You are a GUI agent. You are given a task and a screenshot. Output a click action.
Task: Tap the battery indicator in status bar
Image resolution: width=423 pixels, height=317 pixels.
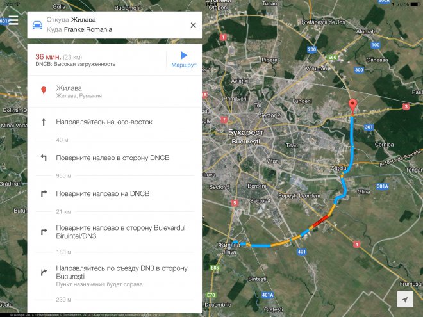[x=413, y=4]
